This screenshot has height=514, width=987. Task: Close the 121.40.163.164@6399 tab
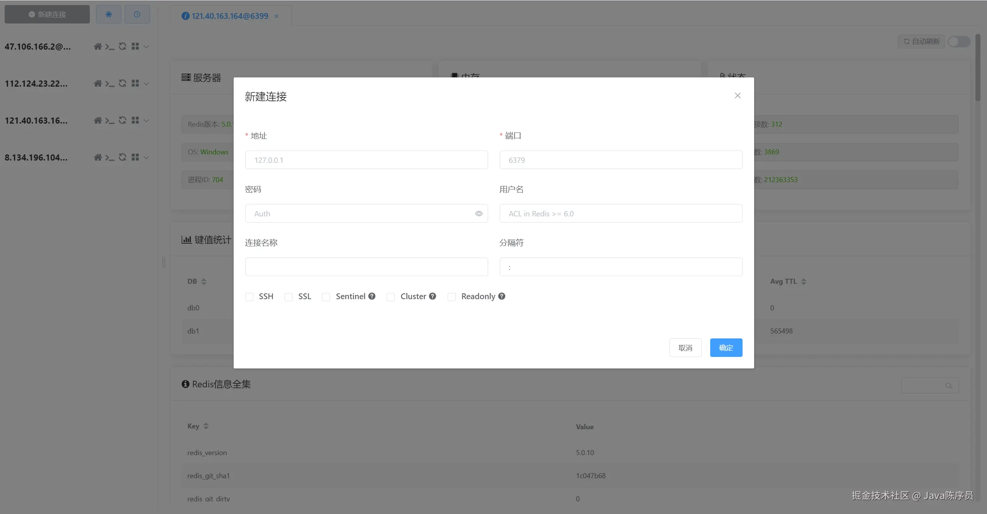click(x=276, y=16)
